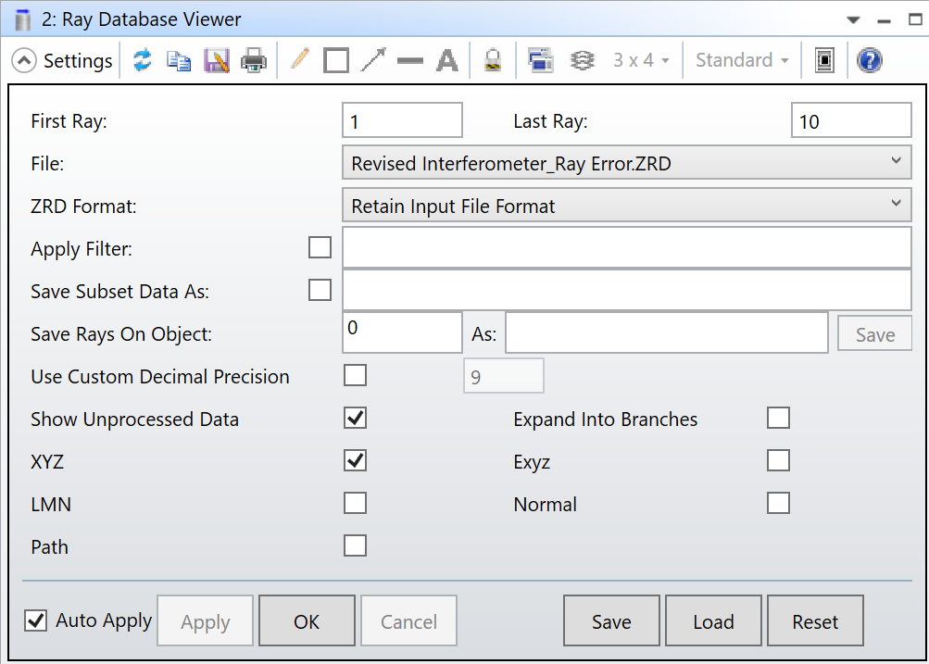Screen dimensions: 929x664
Task: Click the Save Rays On Object field
Action: pyautogui.click(x=402, y=332)
